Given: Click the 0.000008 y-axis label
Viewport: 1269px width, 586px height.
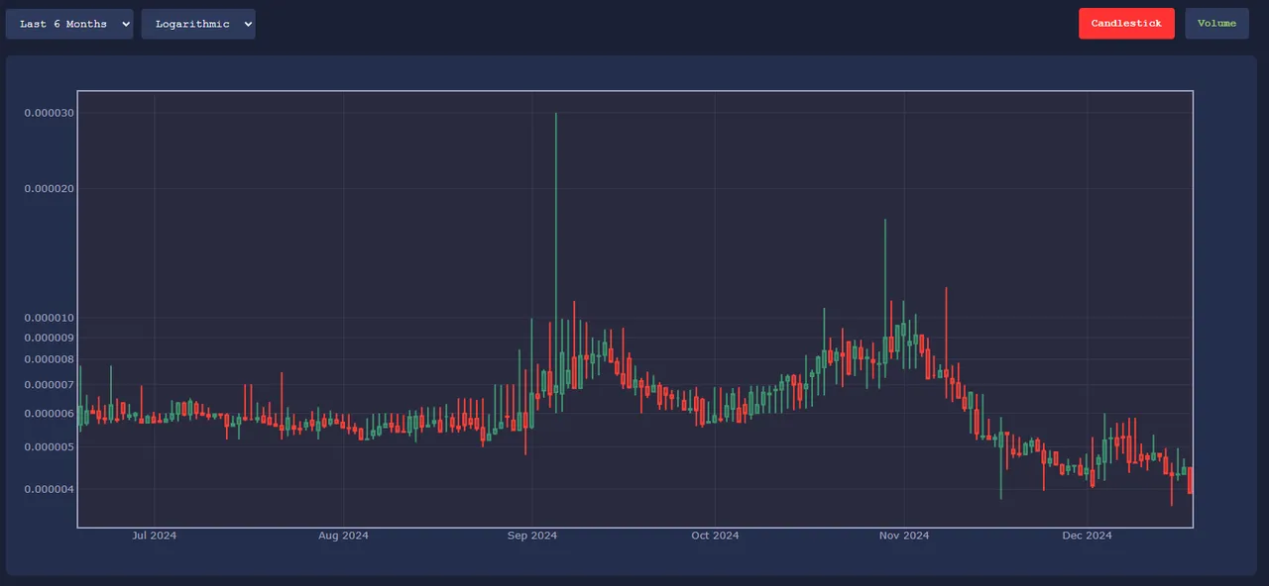Looking at the screenshot, I should coord(49,359).
